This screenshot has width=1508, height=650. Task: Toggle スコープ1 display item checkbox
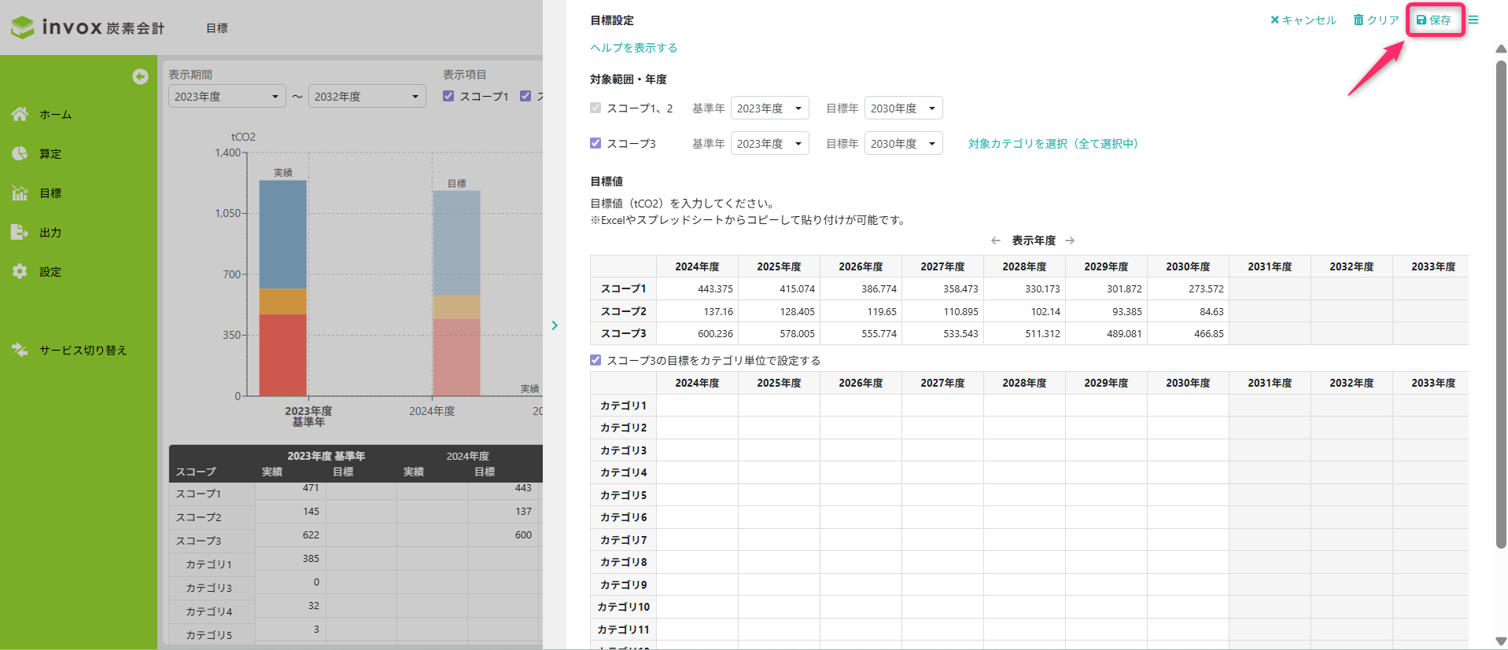448,96
